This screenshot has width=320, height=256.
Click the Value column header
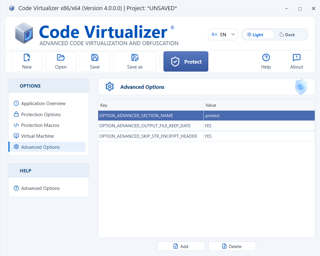pos(259,105)
